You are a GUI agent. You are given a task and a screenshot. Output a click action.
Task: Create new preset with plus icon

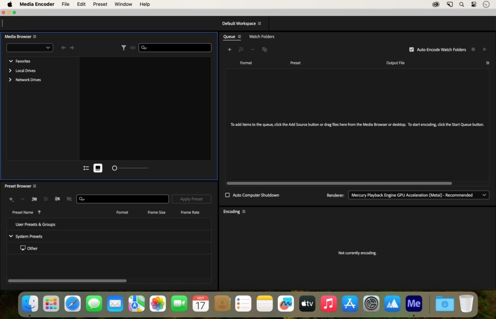(x=11, y=199)
